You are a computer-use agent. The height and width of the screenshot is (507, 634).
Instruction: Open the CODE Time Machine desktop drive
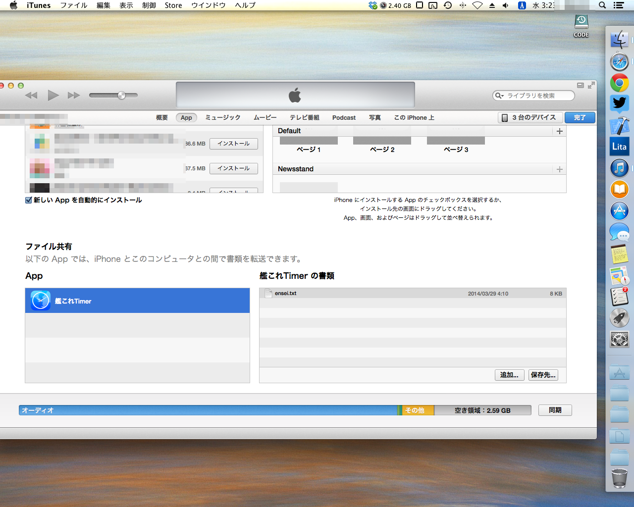[x=581, y=26]
